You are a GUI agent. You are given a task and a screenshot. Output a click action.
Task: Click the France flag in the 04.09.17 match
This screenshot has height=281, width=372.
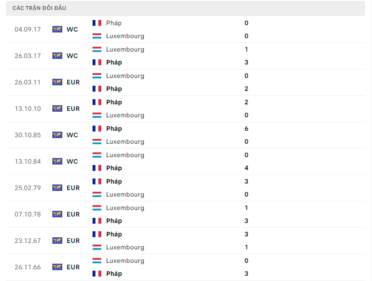click(x=97, y=23)
